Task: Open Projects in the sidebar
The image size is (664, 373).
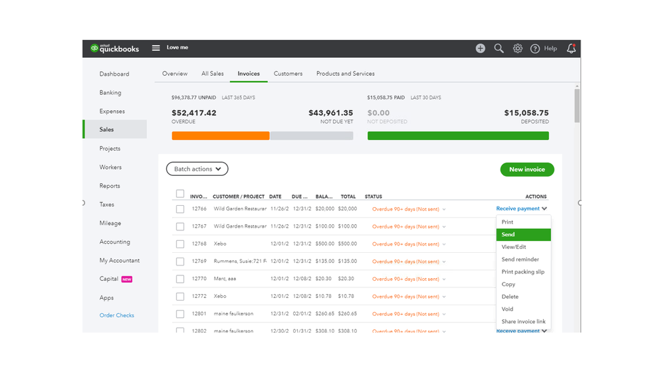Action: tap(110, 149)
